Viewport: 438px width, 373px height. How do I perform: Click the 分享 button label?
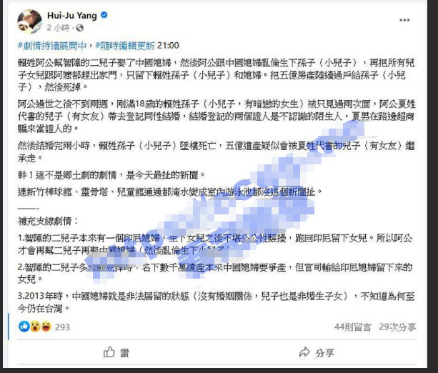[x=325, y=353]
